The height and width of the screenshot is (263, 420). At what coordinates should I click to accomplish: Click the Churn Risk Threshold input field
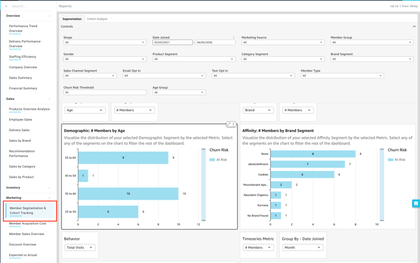(x=105, y=92)
